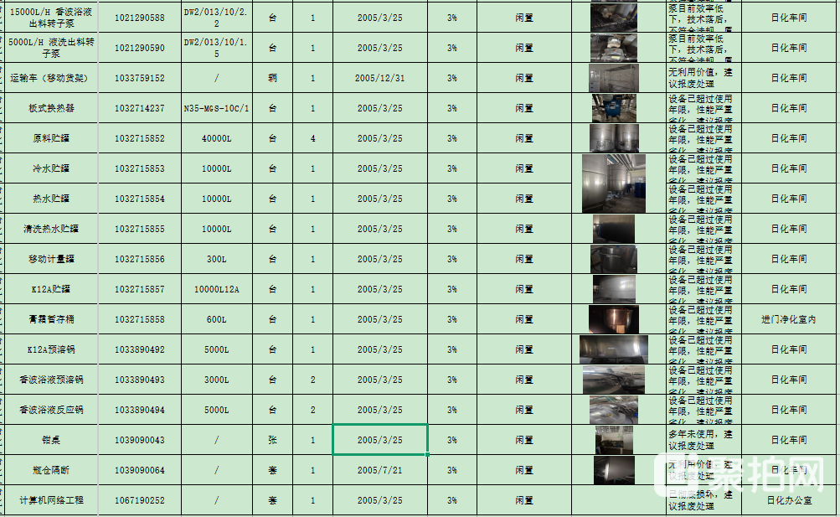Click date cell 2005/7/21
840x517 pixels.
pos(379,470)
